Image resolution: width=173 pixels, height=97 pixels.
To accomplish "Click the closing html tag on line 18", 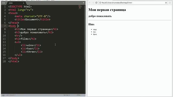I will pos(14,61).
